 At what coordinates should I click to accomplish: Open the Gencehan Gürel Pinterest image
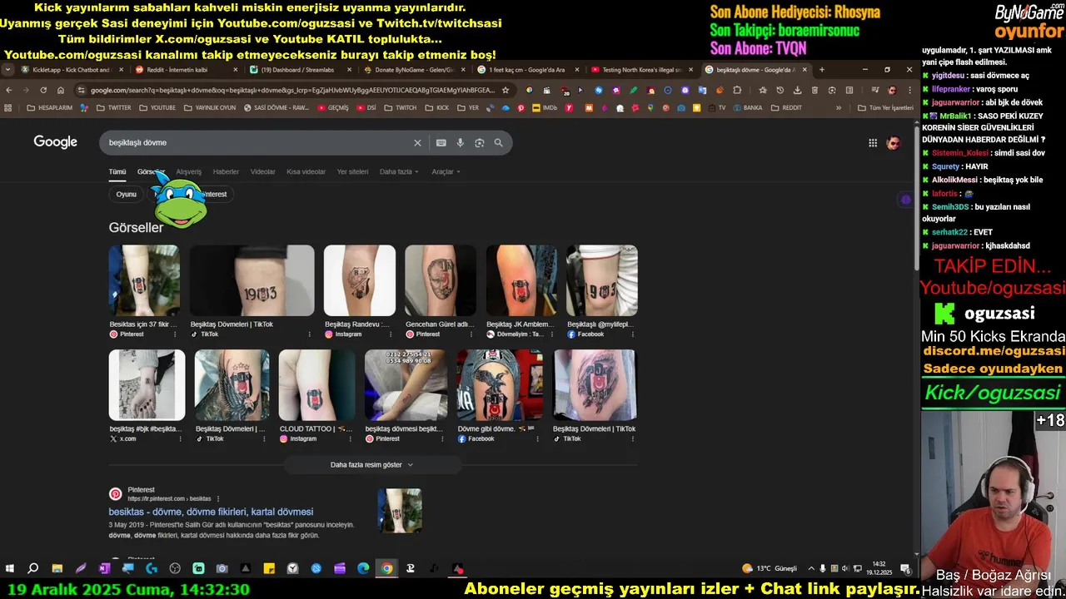[x=441, y=280]
